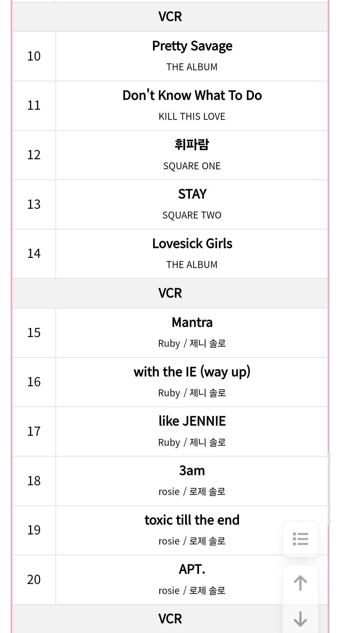340x633 pixels.
Task: Tap the scroll-to-top arrow button
Action: pyautogui.click(x=300, y=583)
